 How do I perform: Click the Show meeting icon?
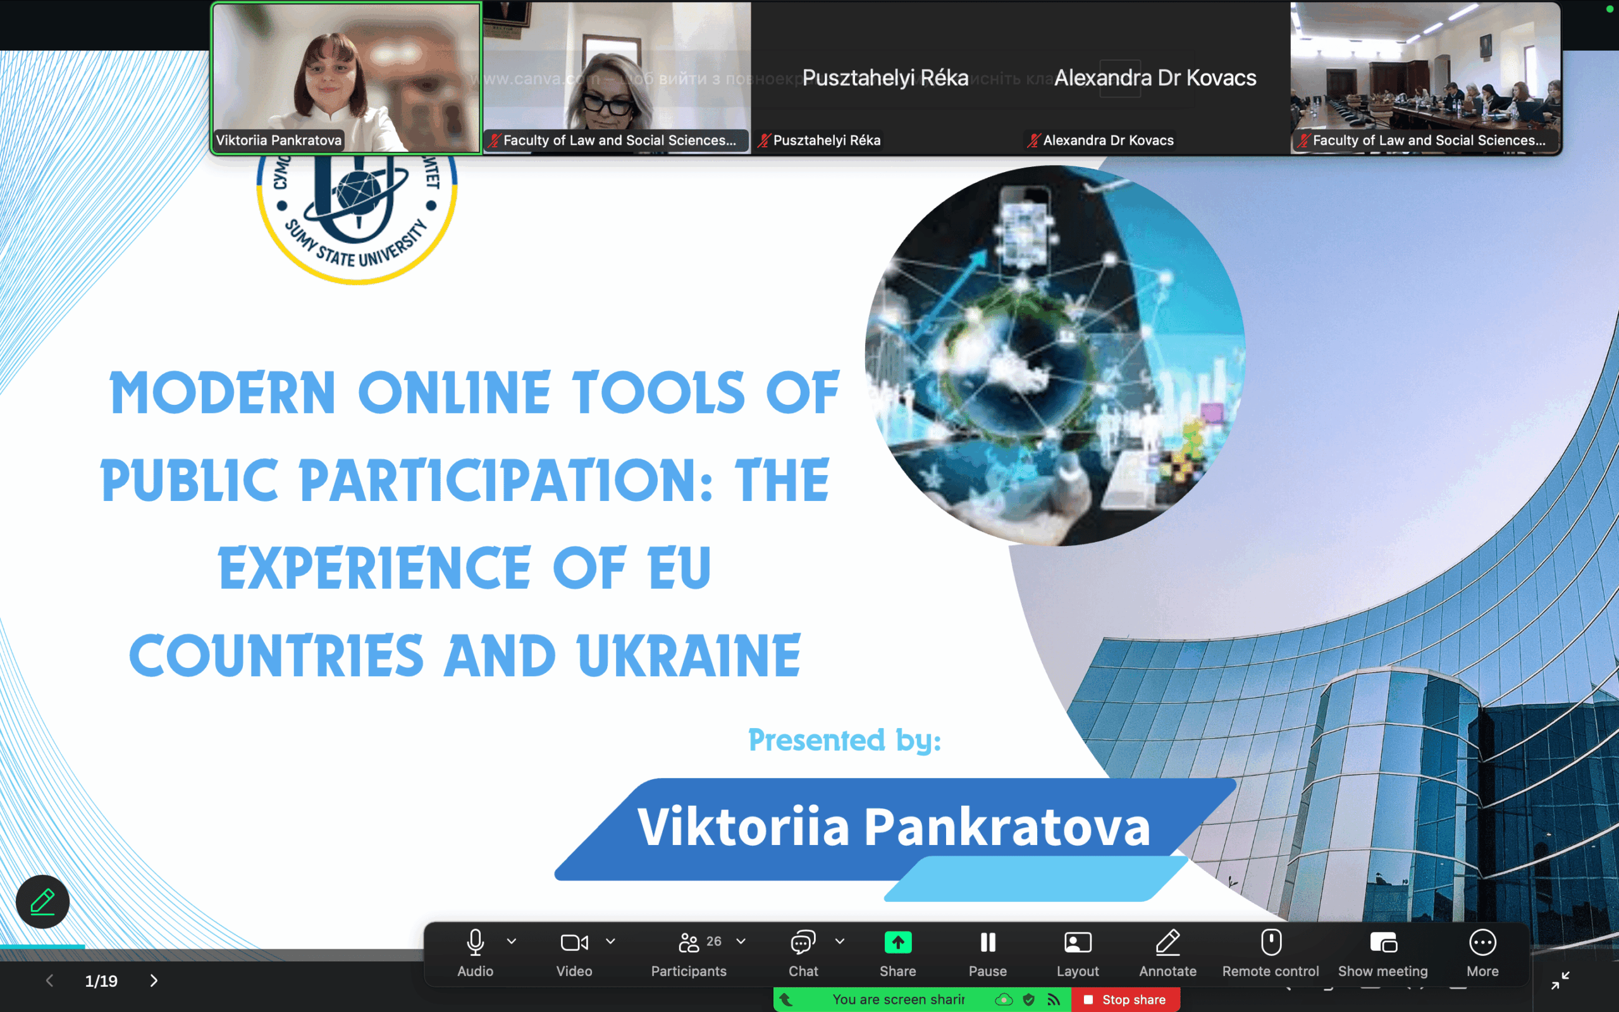coord(1383,942)
